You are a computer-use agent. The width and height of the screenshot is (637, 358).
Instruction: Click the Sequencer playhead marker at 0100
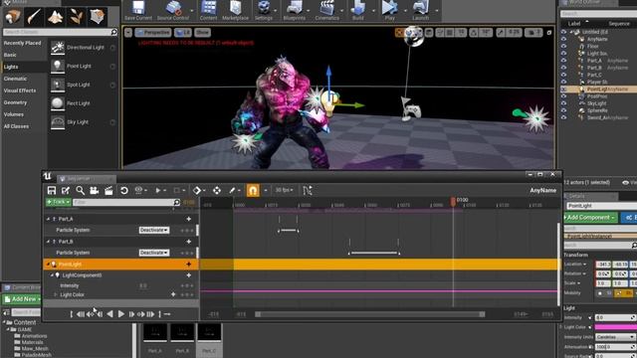pos(453,201)
